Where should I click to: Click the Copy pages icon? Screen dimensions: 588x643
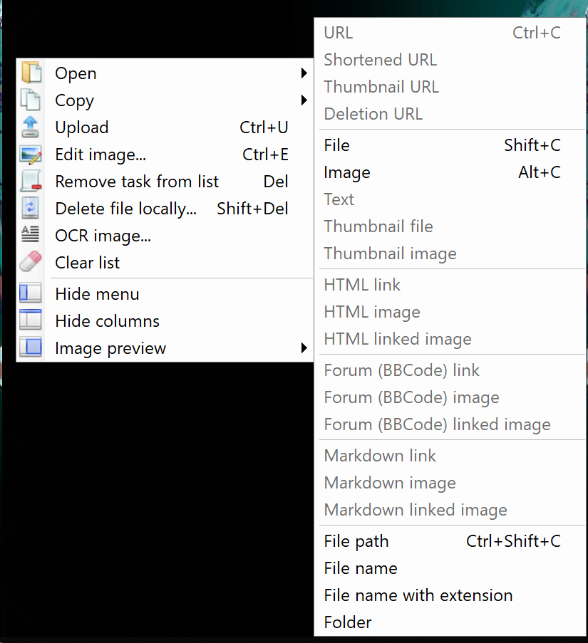click(31, 100)
